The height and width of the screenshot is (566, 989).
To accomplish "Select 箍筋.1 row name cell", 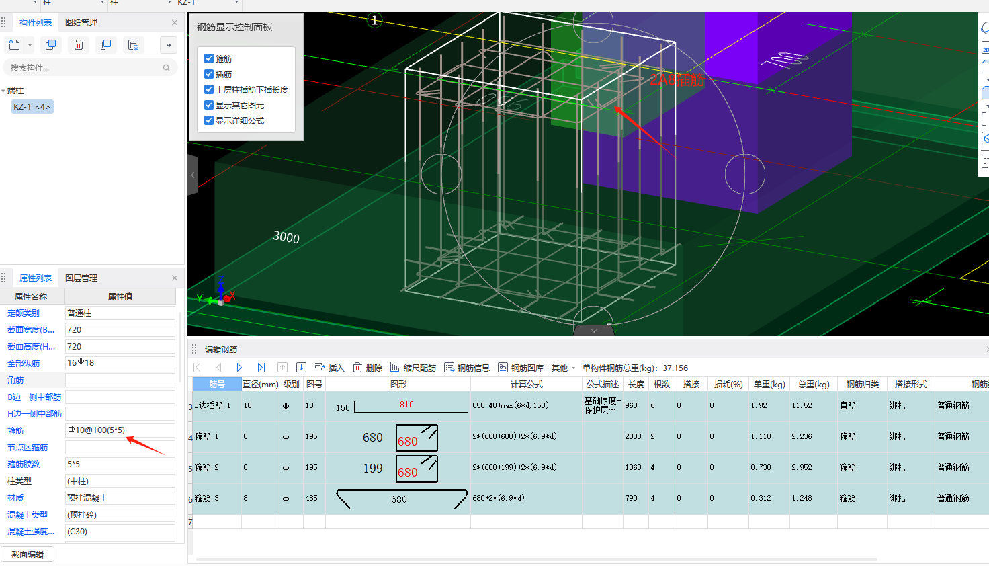I will 217,436.
